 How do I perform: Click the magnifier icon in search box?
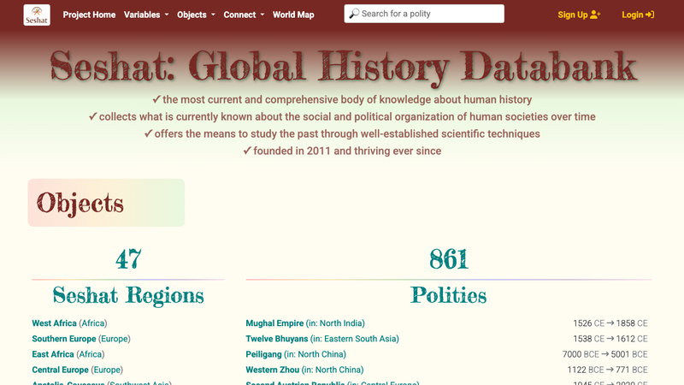click(x=354, y=14)
